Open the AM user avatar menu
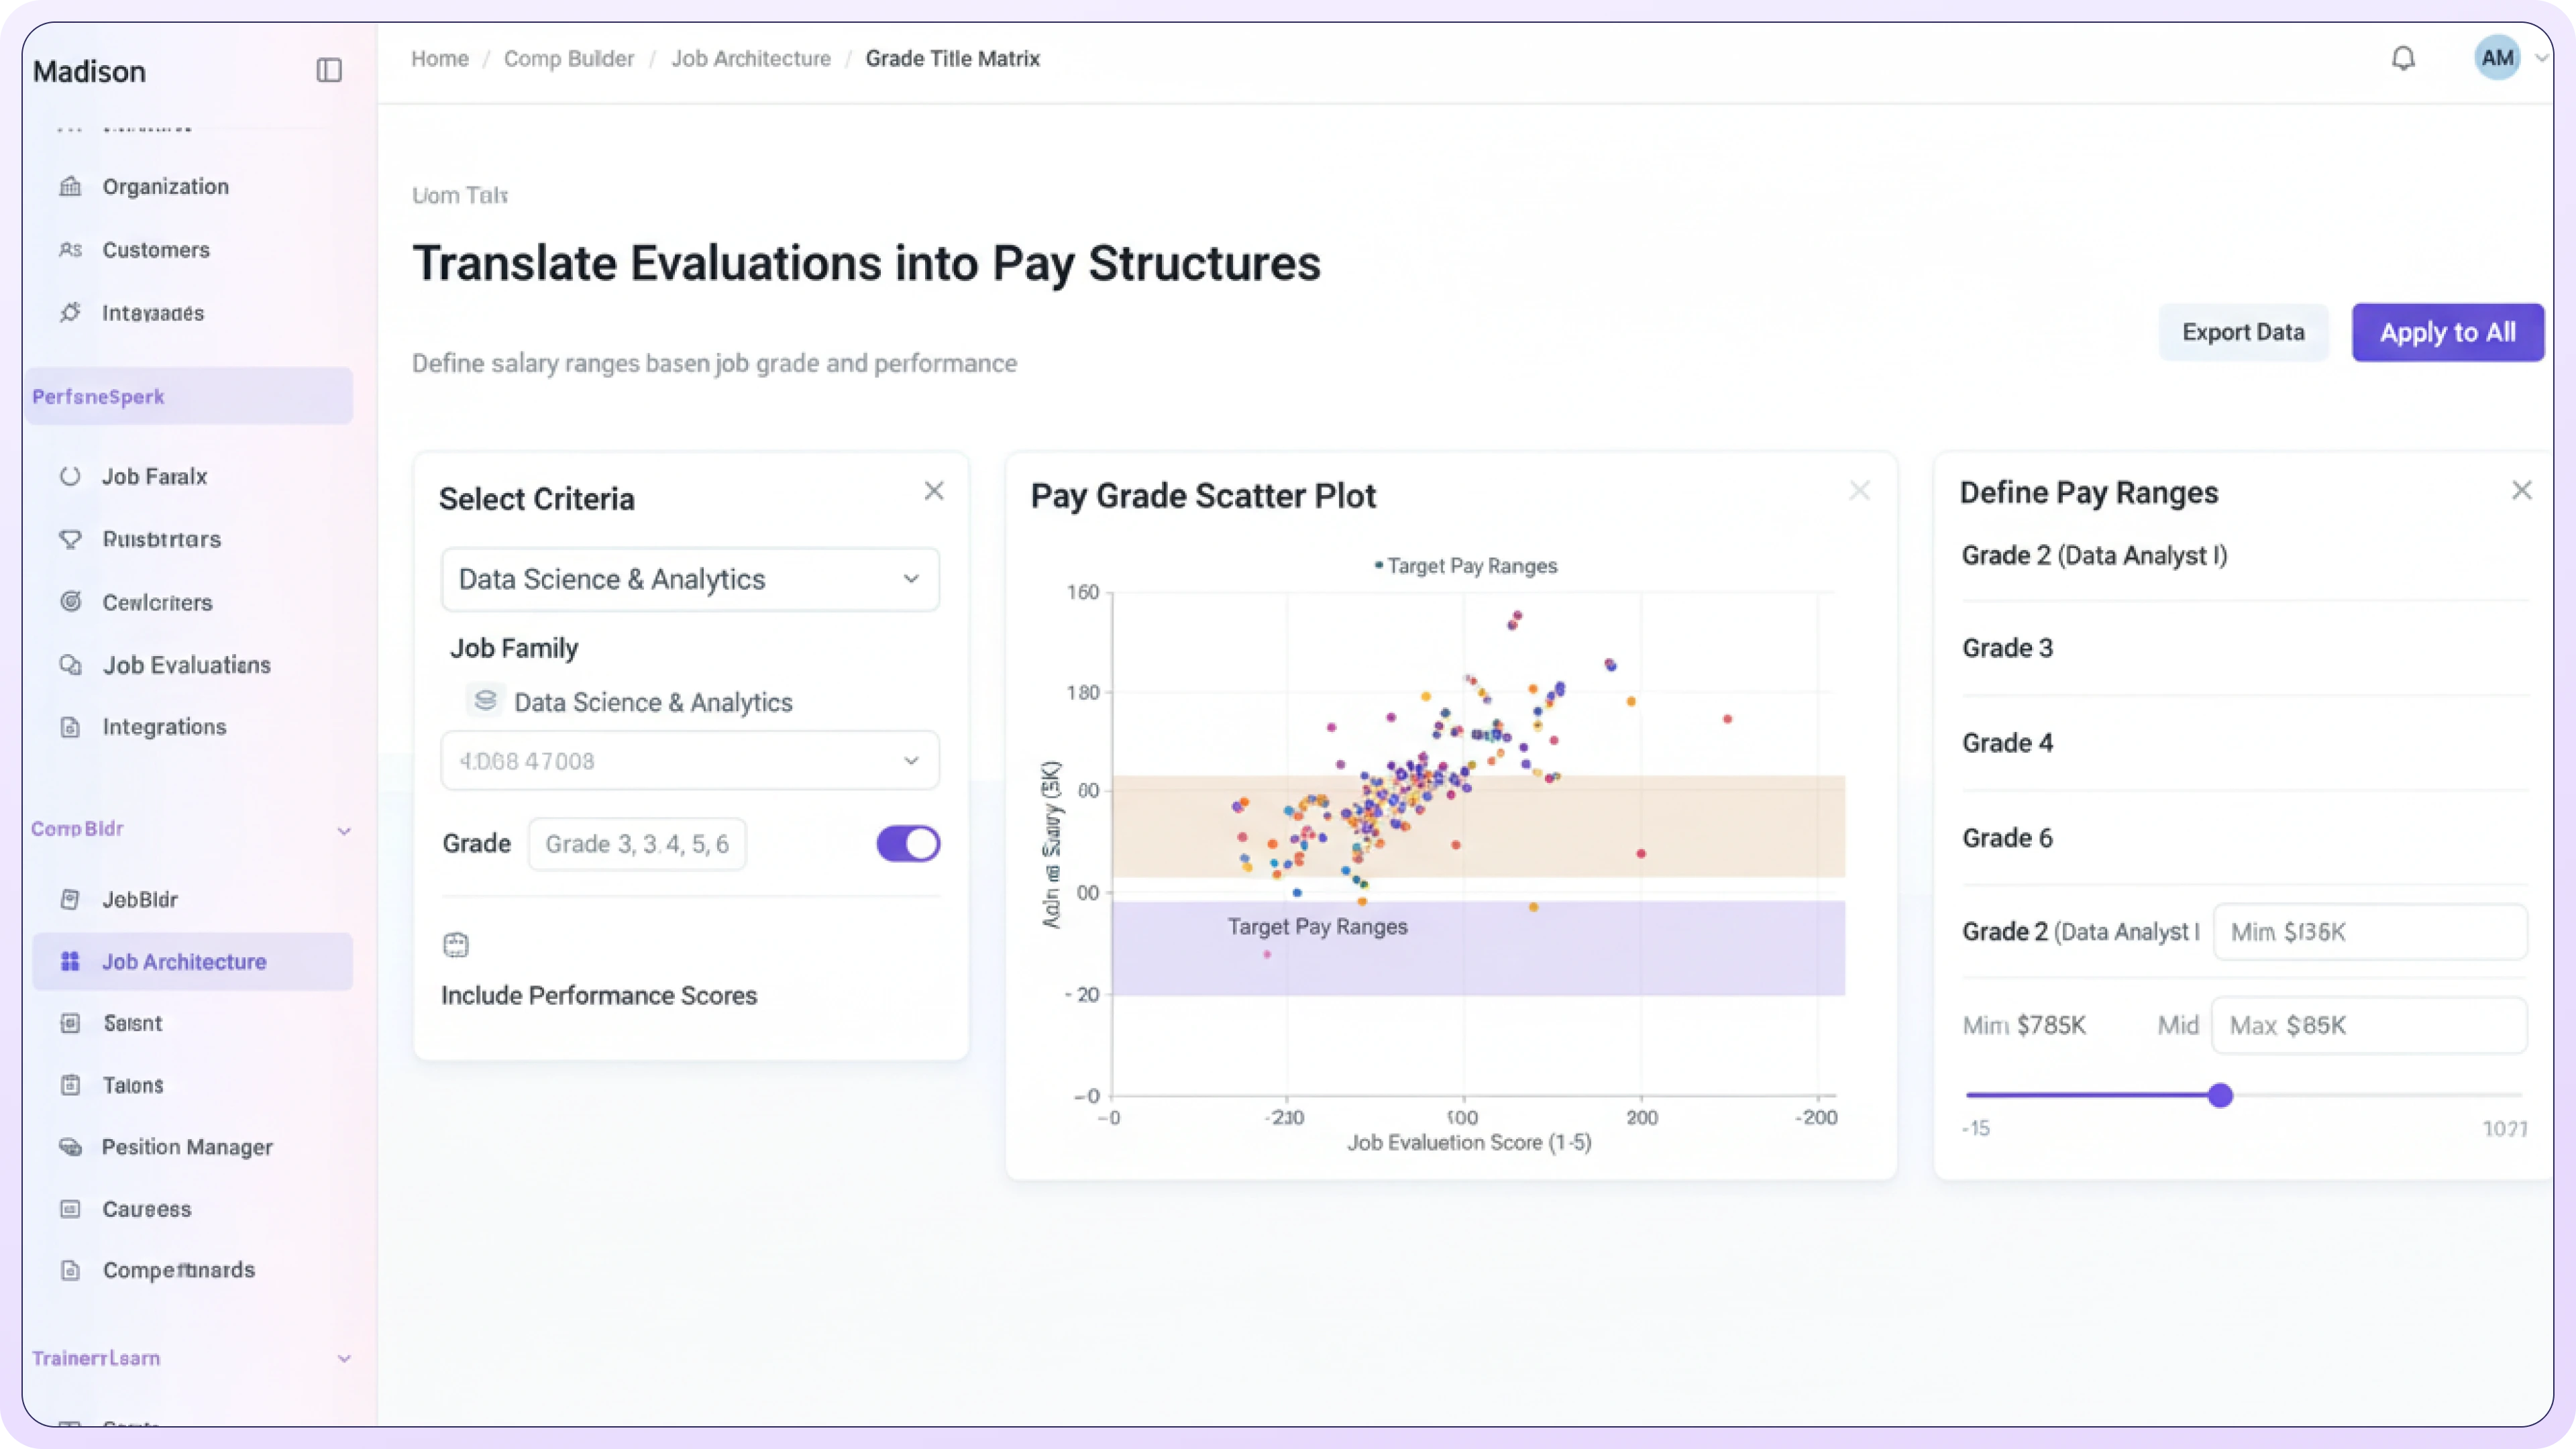 point(2498,59)
